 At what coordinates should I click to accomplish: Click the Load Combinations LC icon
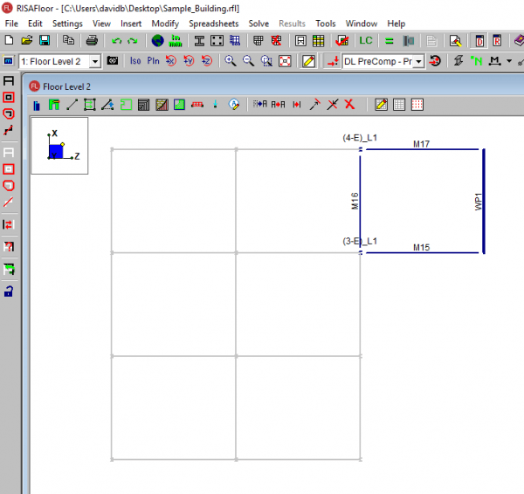pos(365,40)
